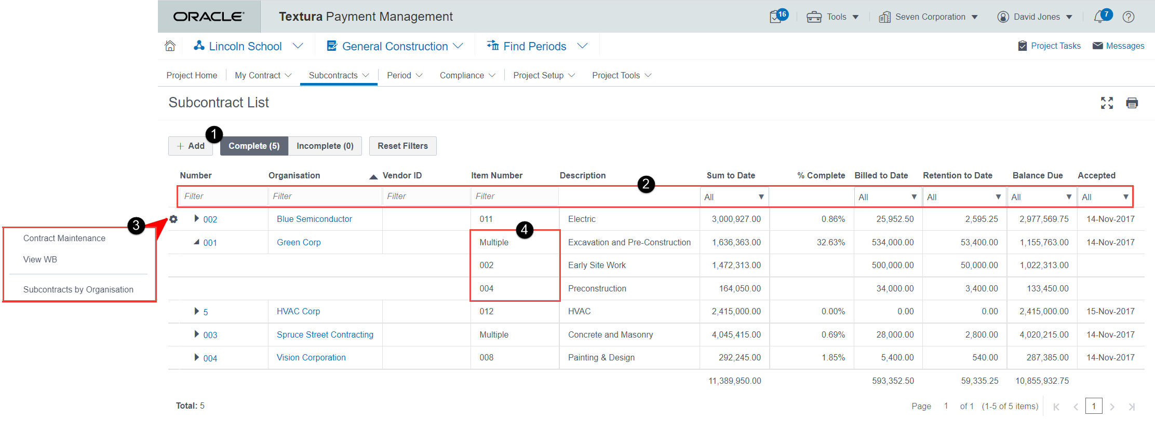The image size is (1155, 447).
Task: Show Complete (5) subcontracts
Action: point(254,146)
